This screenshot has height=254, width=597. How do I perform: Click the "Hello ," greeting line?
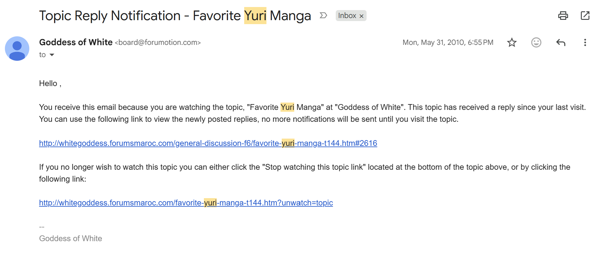[50, 83]
